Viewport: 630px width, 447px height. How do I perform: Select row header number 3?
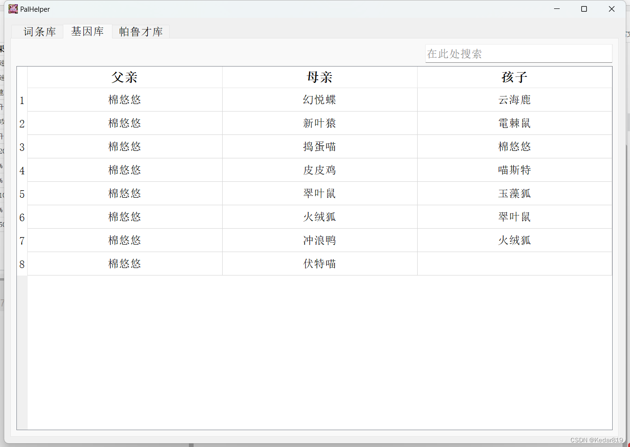click(22, 147)
